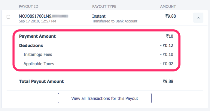210x111 pixels.
Task: Click the AMOUNT column header
Action: click(168, 7)
